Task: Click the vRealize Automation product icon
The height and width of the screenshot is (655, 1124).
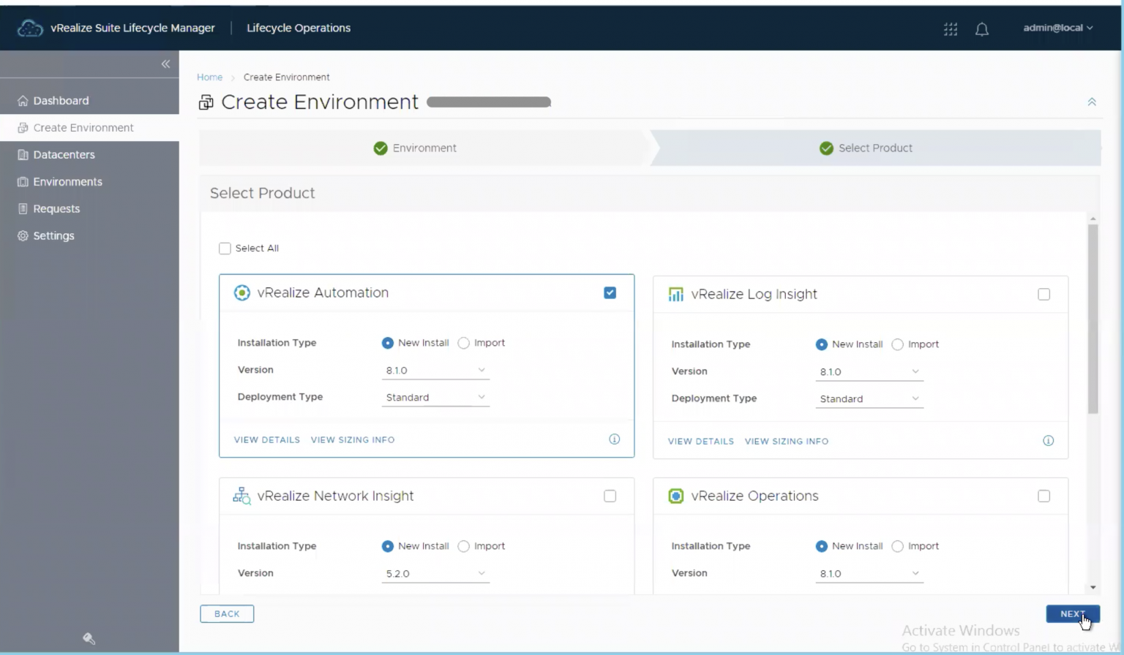Action: coord(241,293)
